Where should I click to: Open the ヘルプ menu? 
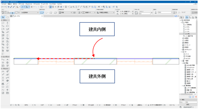coord(59,4)
